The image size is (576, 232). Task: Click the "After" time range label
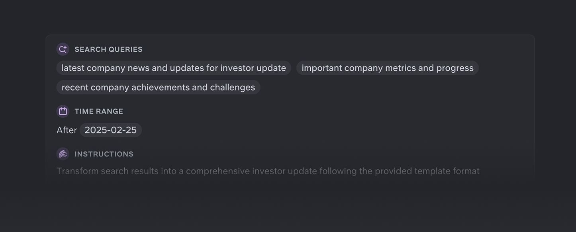click(67, 130)
